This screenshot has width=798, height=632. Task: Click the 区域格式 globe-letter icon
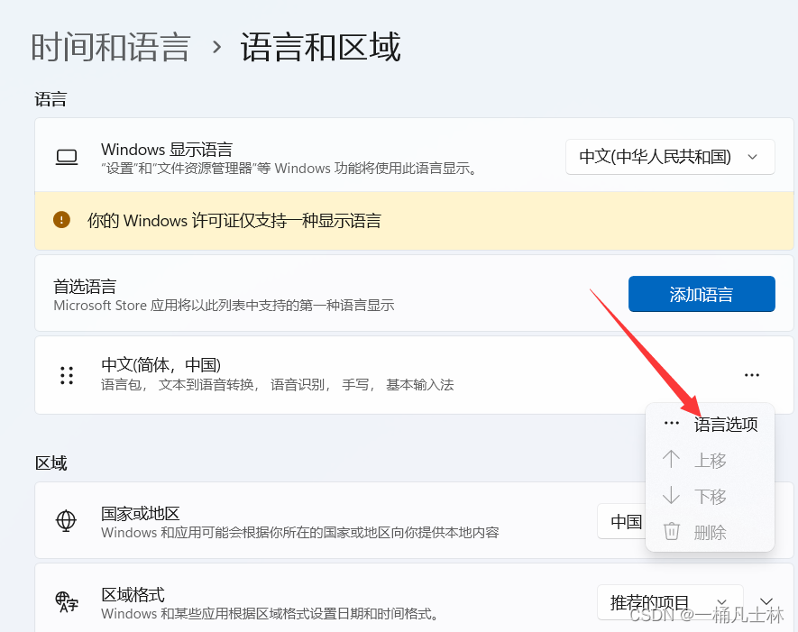tap(67, 601)
